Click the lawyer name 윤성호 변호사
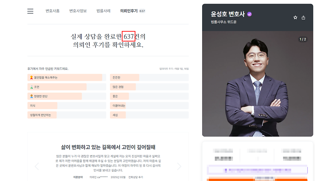315x181 pixels. pyautogui.click(x=228, y=14)
